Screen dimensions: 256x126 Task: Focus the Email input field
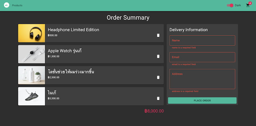(x=202, y=57)
